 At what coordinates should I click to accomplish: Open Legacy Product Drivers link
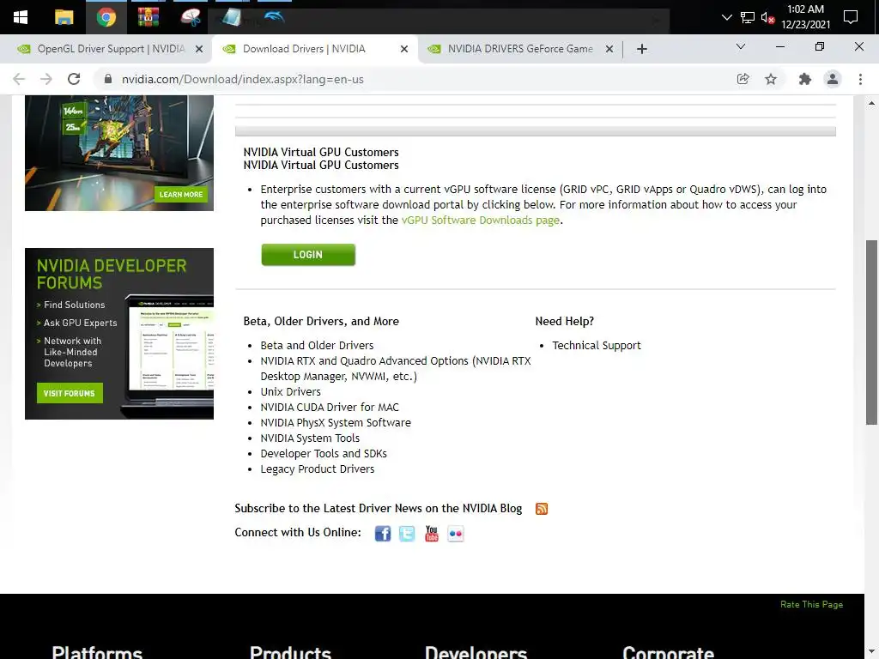click(x=318, y=469)
